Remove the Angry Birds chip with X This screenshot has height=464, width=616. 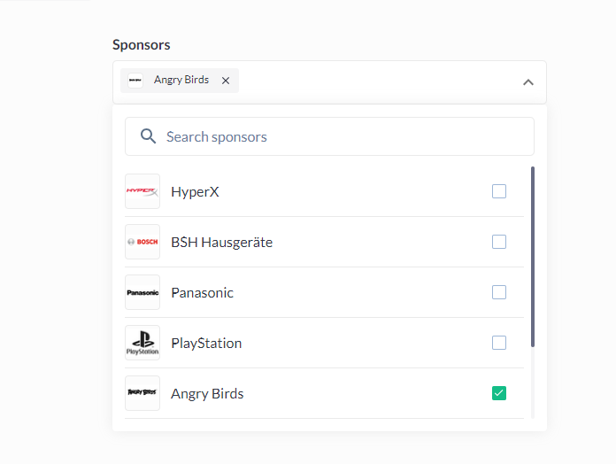226,81
